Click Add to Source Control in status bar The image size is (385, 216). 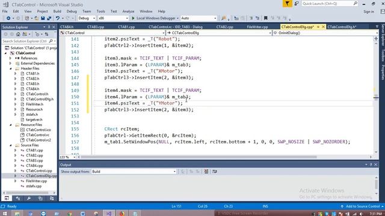point(363,206)
